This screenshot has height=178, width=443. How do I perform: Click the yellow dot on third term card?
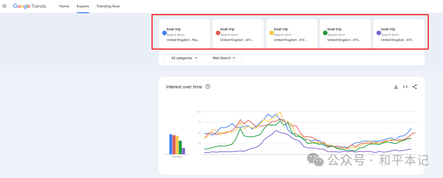(272, 33)
